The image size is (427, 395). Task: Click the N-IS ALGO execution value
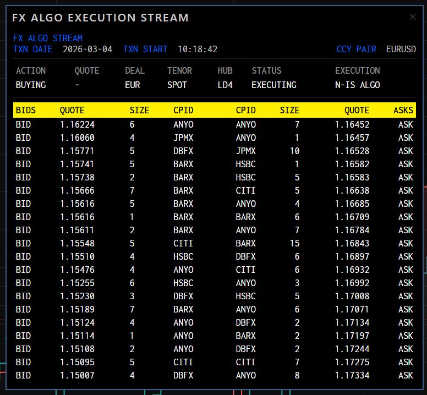click(357, 85)
